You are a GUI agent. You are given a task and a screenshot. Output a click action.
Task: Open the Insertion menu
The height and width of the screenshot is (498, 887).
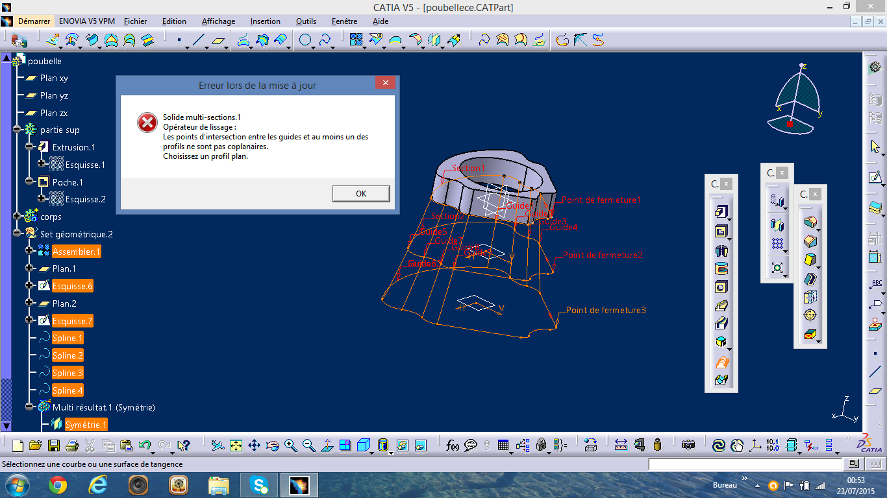[266, 21]
